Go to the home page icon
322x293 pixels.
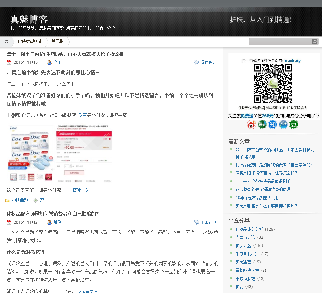(6, 42)
